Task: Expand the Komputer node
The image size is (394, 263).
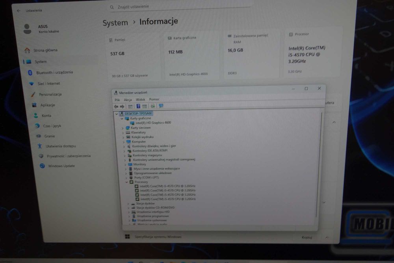Action: 124,142
